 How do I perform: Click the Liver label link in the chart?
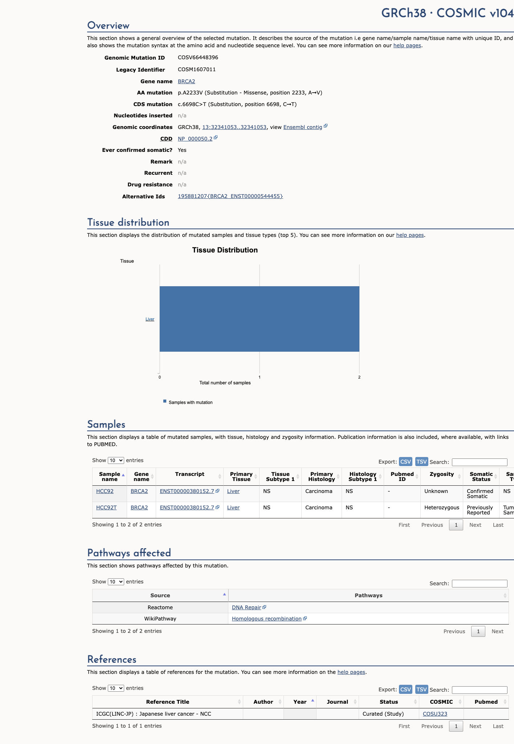(x=150, y=319)
